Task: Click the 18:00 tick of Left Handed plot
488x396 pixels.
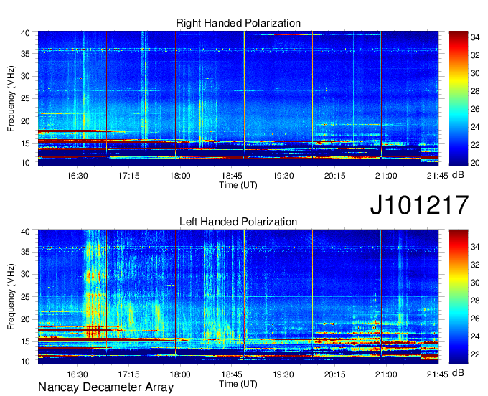Action: 180,374
